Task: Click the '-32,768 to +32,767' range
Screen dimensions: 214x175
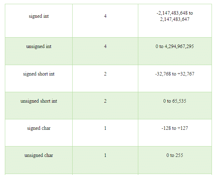Action: [x=175, y=74]
